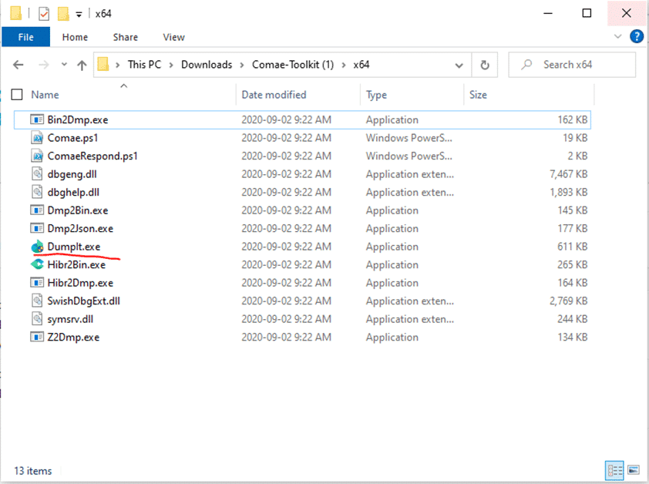649x484 pixels.
Task: Go forward with the Forward arrow
Action: pyautogui.click(x=43, y=65)
